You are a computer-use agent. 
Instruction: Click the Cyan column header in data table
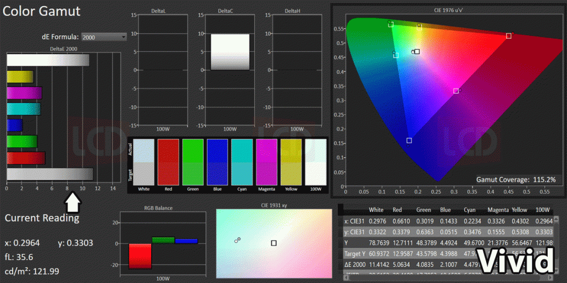(x=470, y=209)
